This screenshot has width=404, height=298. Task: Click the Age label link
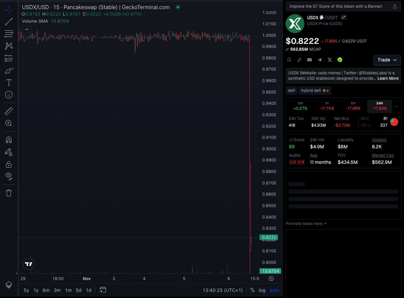(x=314, y=155)
